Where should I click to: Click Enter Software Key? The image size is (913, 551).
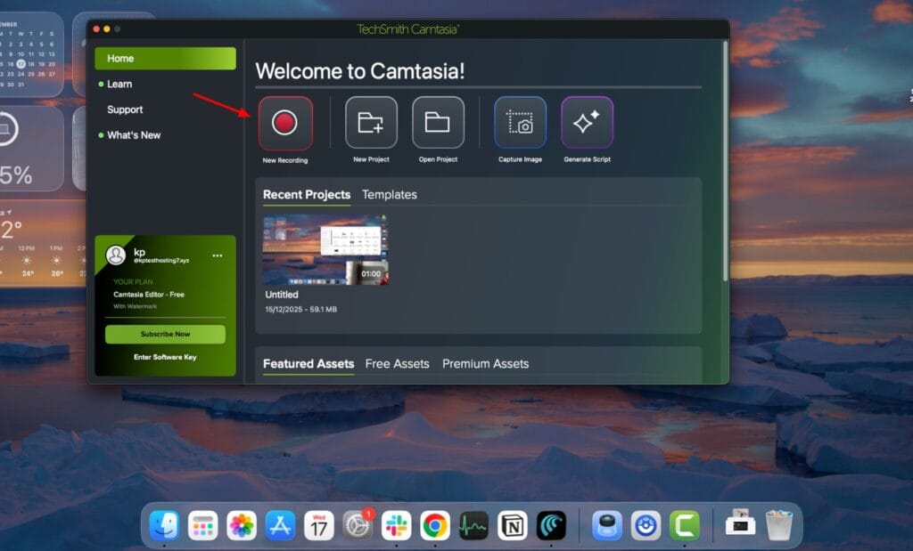point(165,356)
